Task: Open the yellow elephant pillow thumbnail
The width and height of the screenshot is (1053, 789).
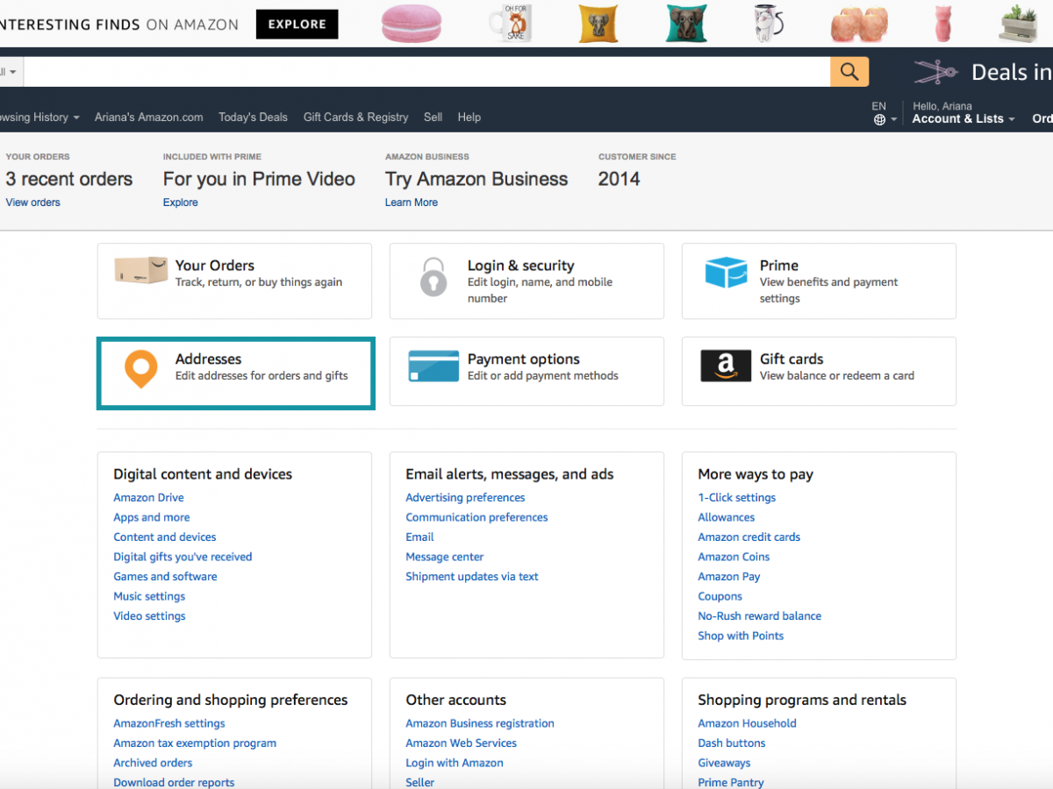Action: point(598,24)
